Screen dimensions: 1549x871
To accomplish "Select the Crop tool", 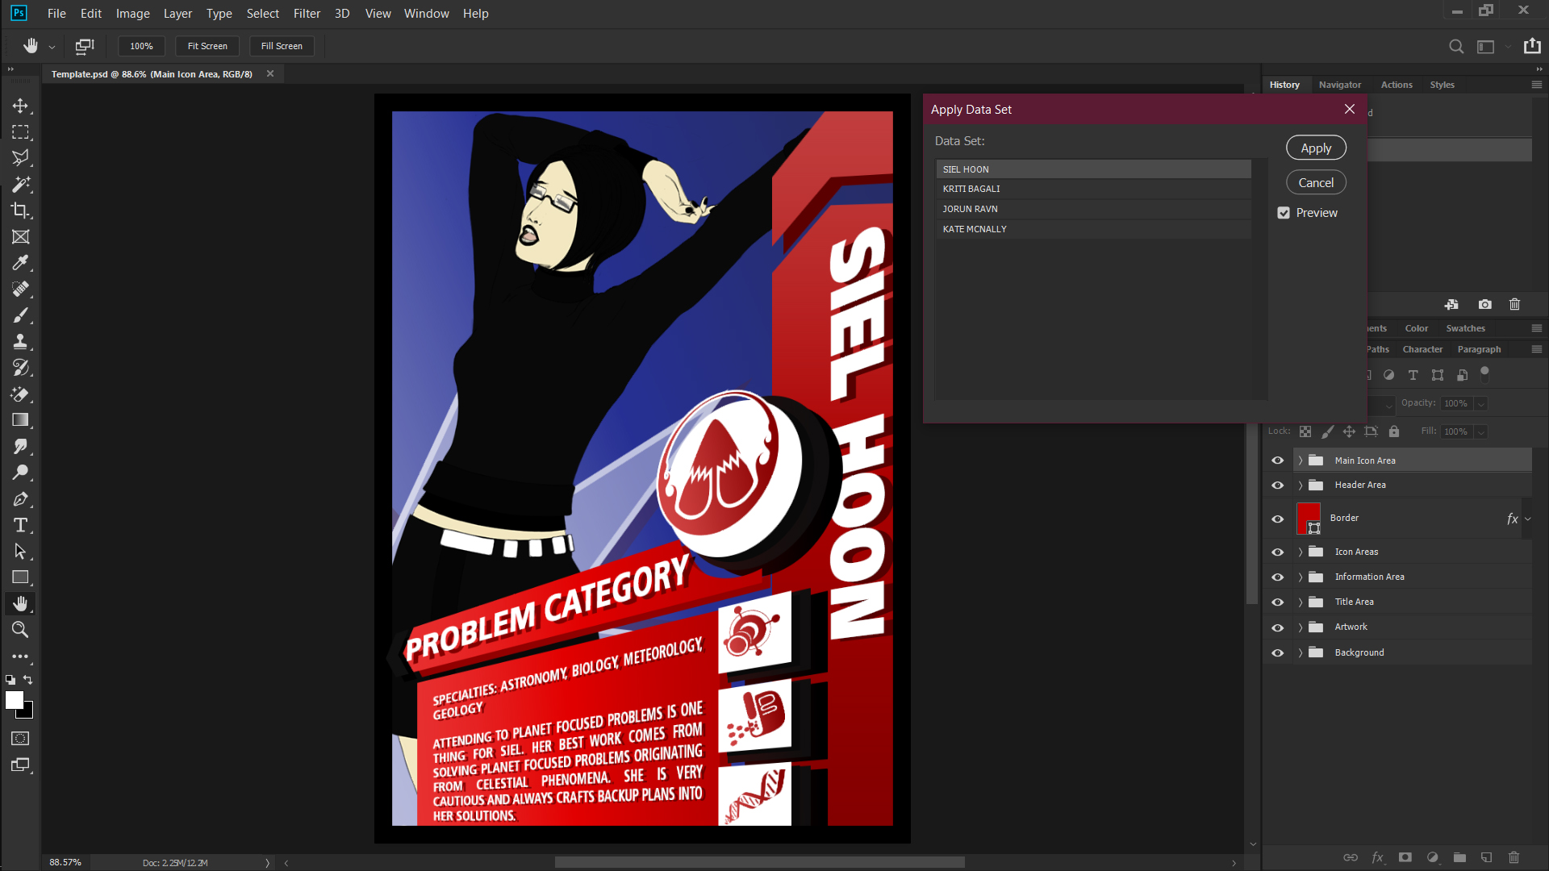I will point(20,210).
